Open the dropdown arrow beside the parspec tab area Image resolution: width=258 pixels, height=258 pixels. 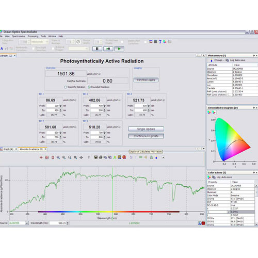[204, 55]
